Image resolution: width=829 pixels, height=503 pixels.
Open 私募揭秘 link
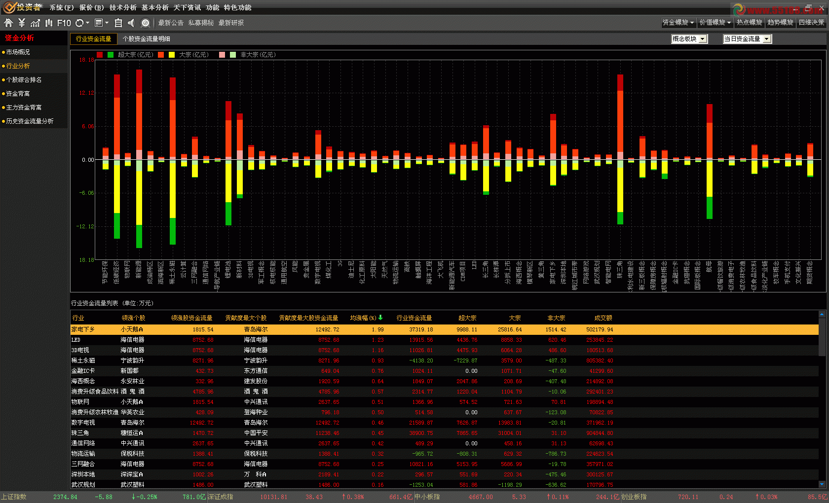(201, 23)
